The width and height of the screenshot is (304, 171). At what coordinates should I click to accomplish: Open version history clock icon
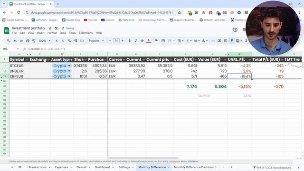pyautogui.click(x=235, y=30)
